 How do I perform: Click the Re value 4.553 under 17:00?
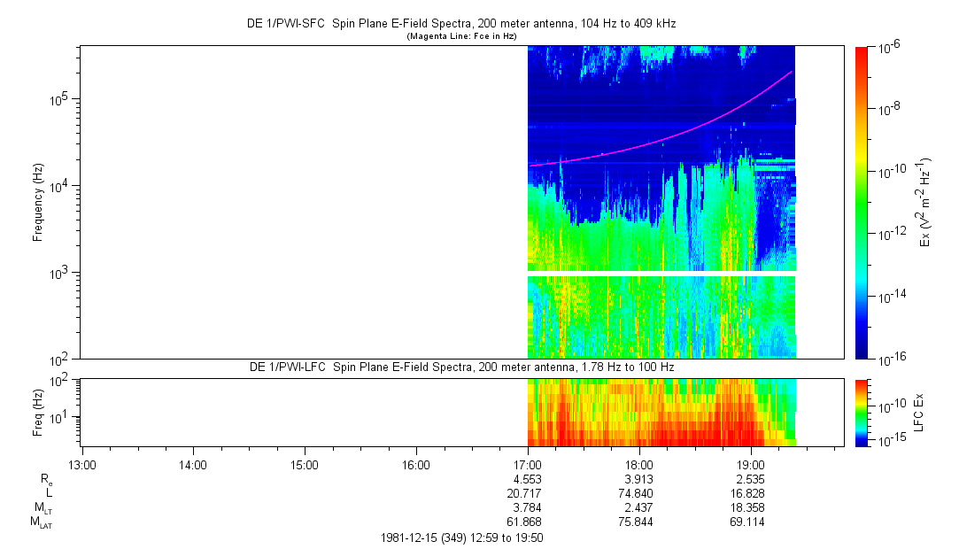coord(528,478)
